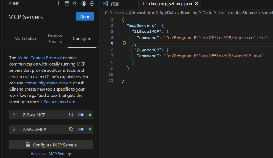Click the MCP Servers panel heading
Image resolution: width=273 pixels, height=158 pixels.
[x=25, y=17]
